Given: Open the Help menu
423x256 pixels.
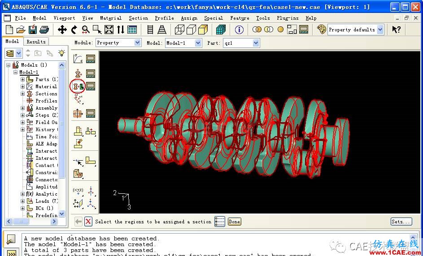Looking at the screenshot, I should point(311,18).
